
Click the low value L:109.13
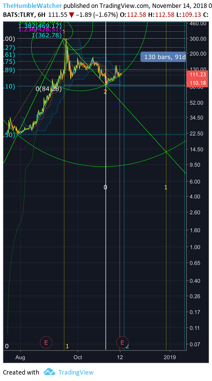pos(188,15)
